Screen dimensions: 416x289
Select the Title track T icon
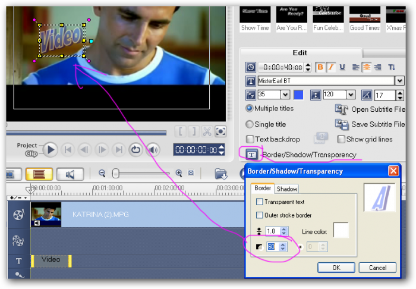[18, 261]
